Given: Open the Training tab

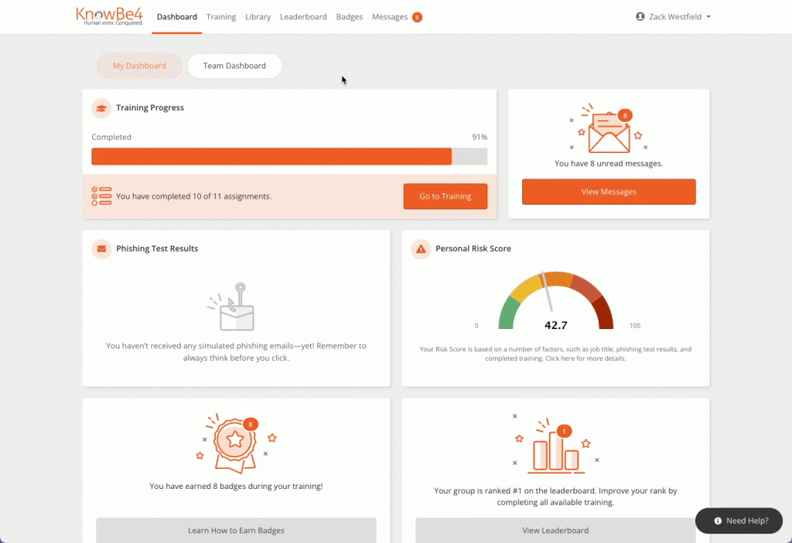Looking at the screenshot, I should 221,17.
